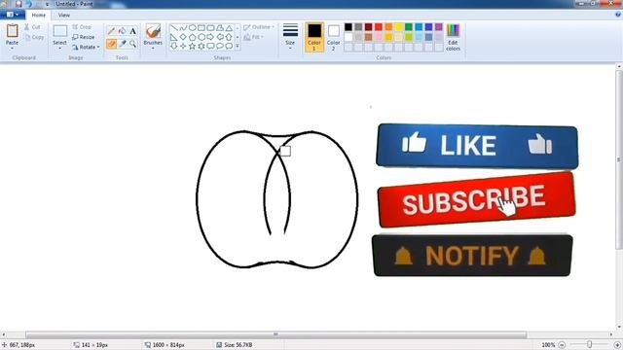
Task: Choose the Six-point star shape
Action: [x=202, y=46]
